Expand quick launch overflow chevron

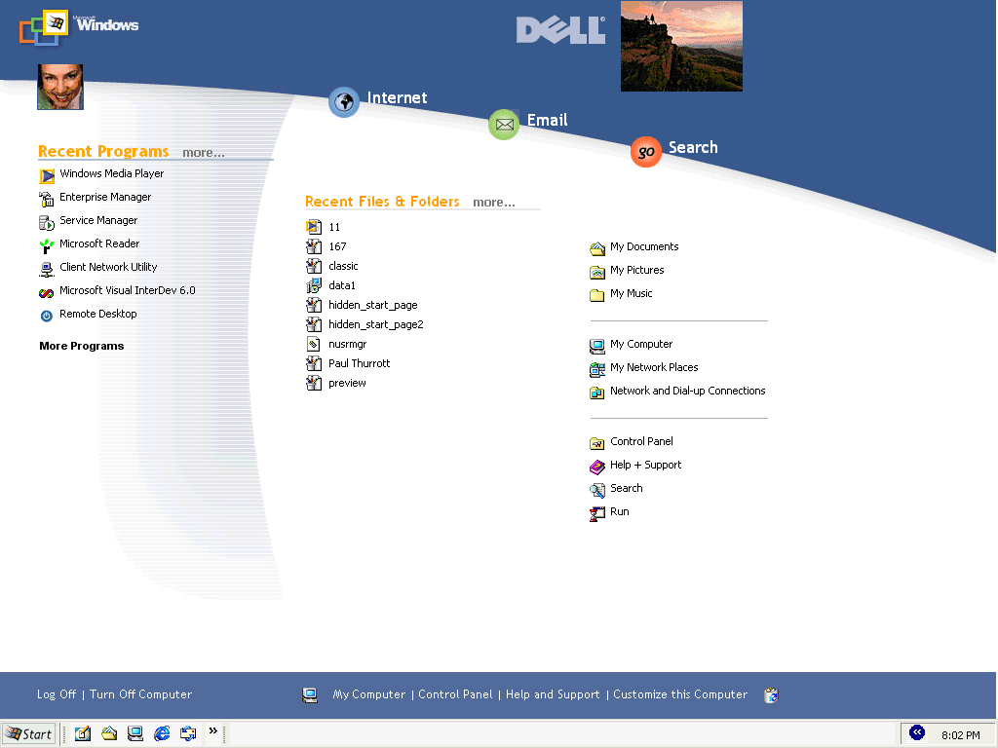point(212,731)
